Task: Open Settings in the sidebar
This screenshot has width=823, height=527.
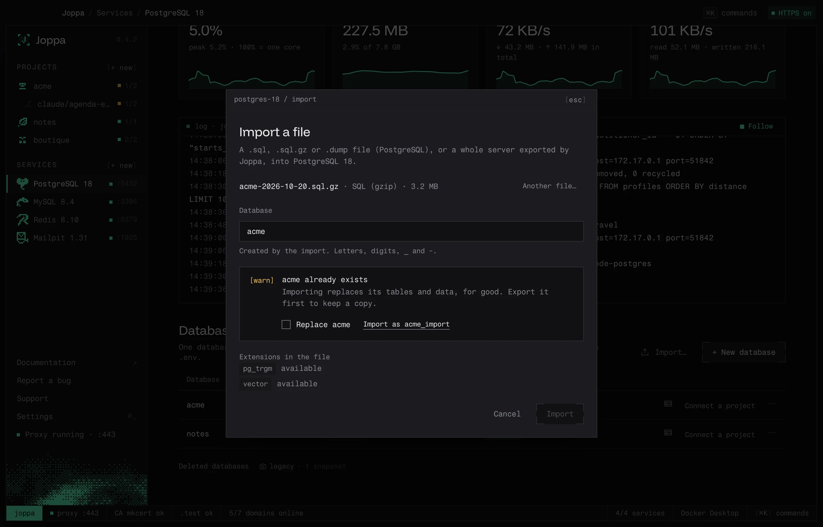Action: click(x=35, y=416)
